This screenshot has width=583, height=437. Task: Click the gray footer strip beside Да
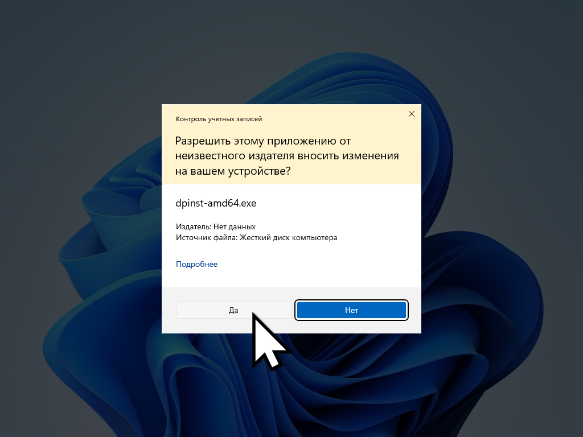click(291, 327)
